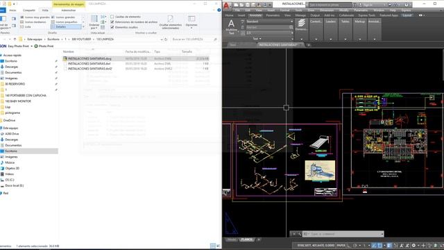Choose the Lista layout option
The width and height of the screenshot is (444, 250).
pos(26,26)
